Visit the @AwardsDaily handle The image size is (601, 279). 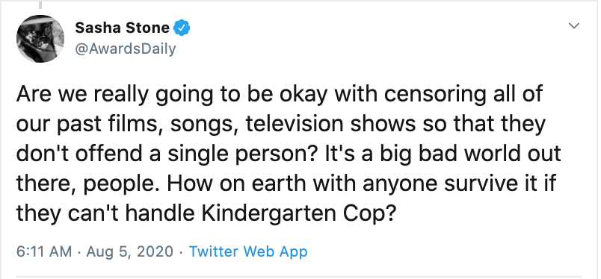click(x=126, y=49)
